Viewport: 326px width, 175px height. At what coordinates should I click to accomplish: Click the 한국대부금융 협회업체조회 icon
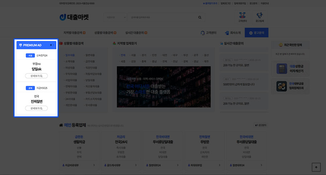pyautogui.click(x=281, y=86)
